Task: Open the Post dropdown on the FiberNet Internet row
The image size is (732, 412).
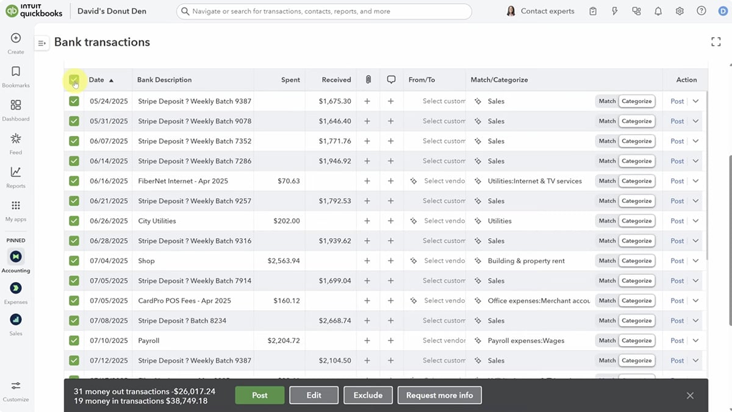Action: [x=696, y=180]
